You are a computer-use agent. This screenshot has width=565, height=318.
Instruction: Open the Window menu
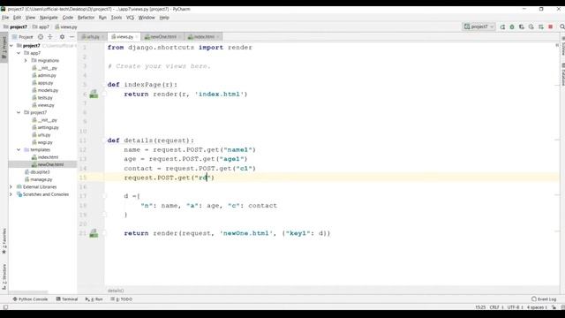pyautogui.click(x=147, y=18)
